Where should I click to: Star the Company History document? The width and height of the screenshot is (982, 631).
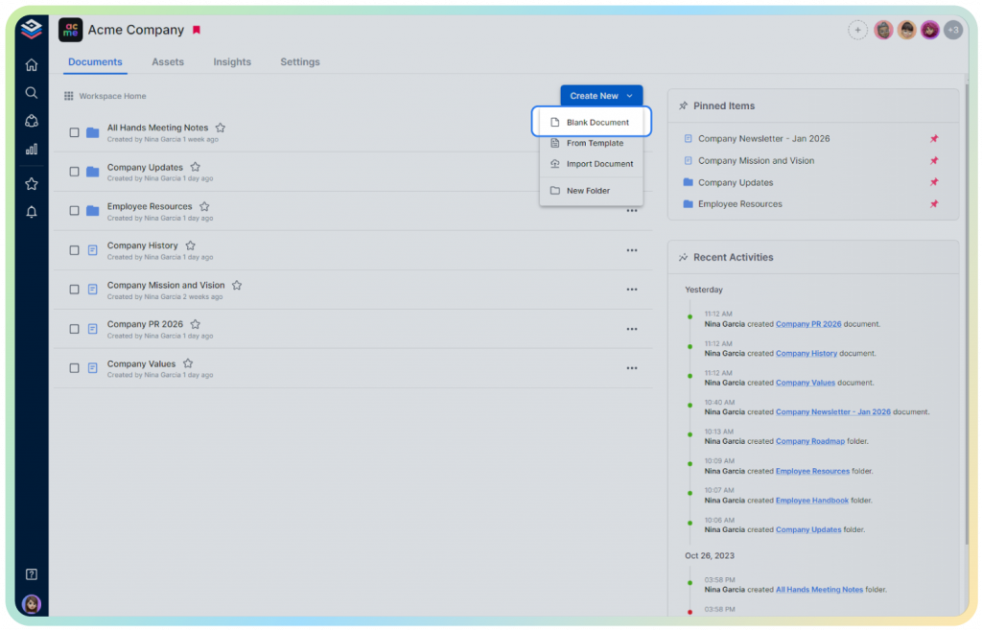point(190,245)
